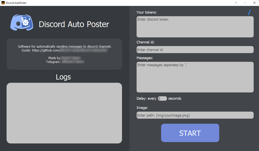Click the Channel id input field

coord(195,50)
